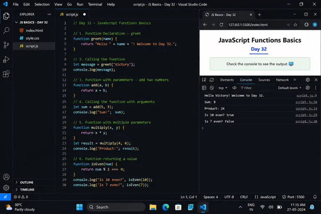Switch to the Elements tab in DevTools
Viewport: 321px width, 214px height.
[227, 80]
